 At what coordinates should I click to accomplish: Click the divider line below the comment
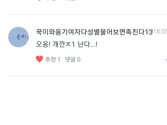(x=88, y=76)
